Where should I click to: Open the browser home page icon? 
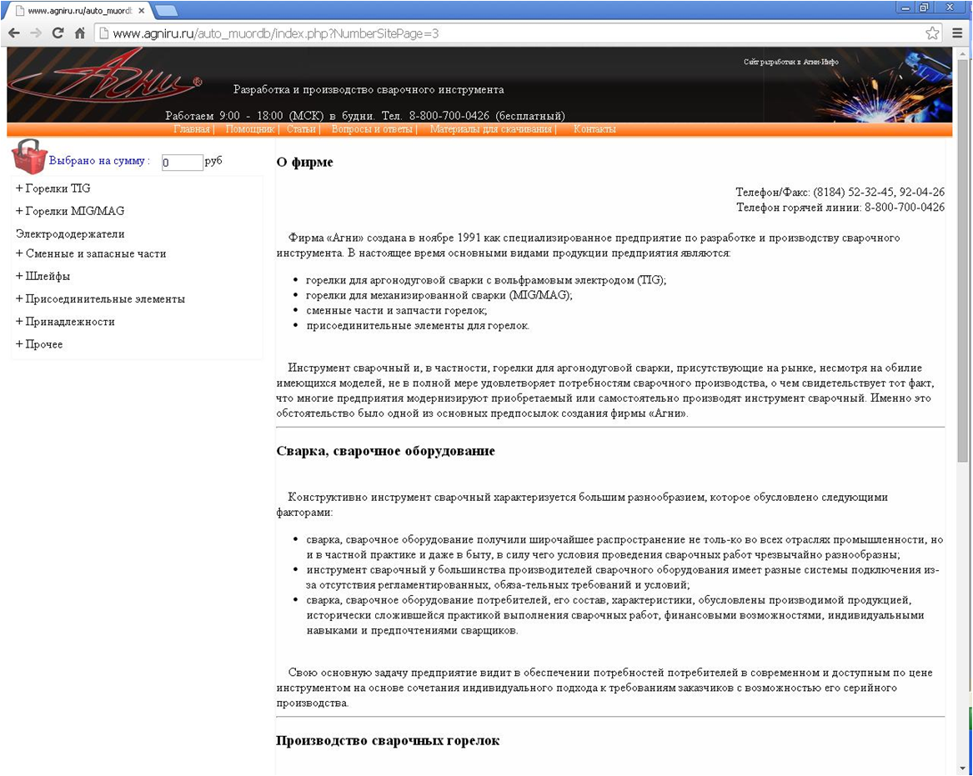click(x=80, y=33)
